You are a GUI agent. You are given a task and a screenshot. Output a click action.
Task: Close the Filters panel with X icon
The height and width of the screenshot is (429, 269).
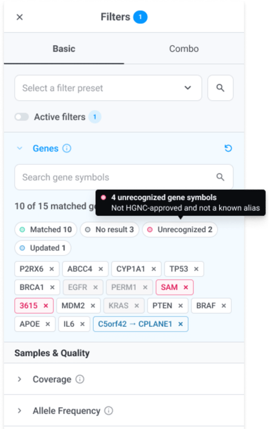pos(19,17)
